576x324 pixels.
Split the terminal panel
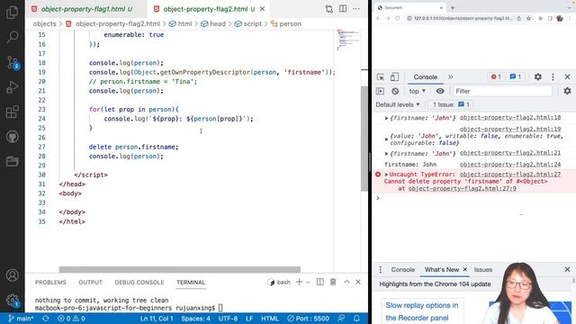tap(320, 282)
